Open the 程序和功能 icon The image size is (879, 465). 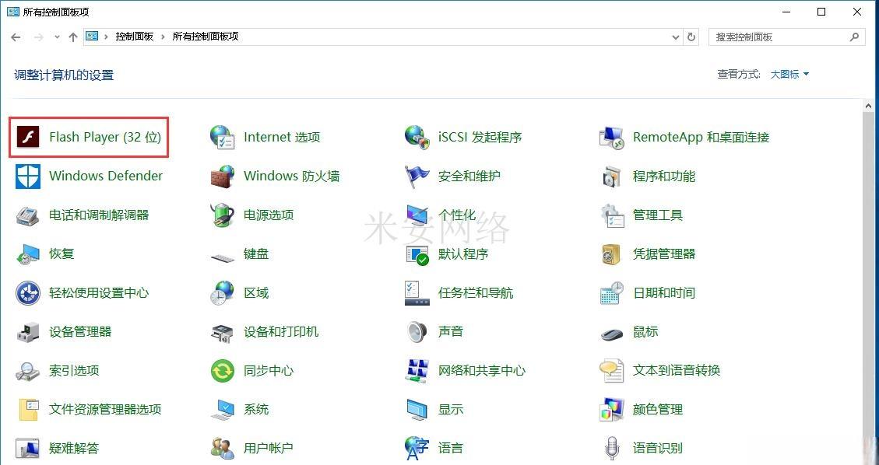612,177
